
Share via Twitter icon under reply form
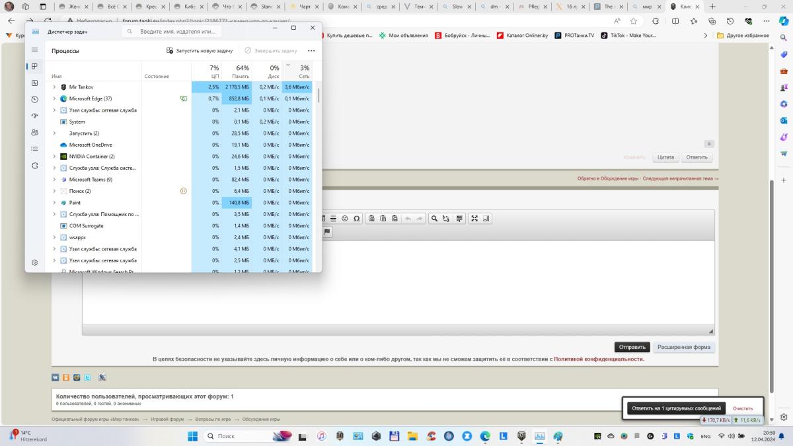87,377
